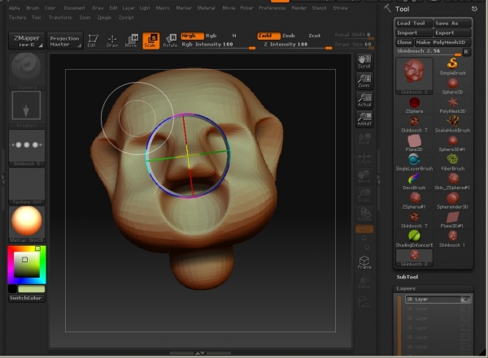
Task: Choose the Sphere3D tool
Action: 452,86
